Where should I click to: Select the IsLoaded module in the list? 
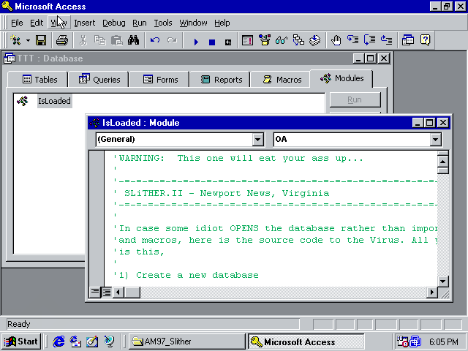(54, 101)
